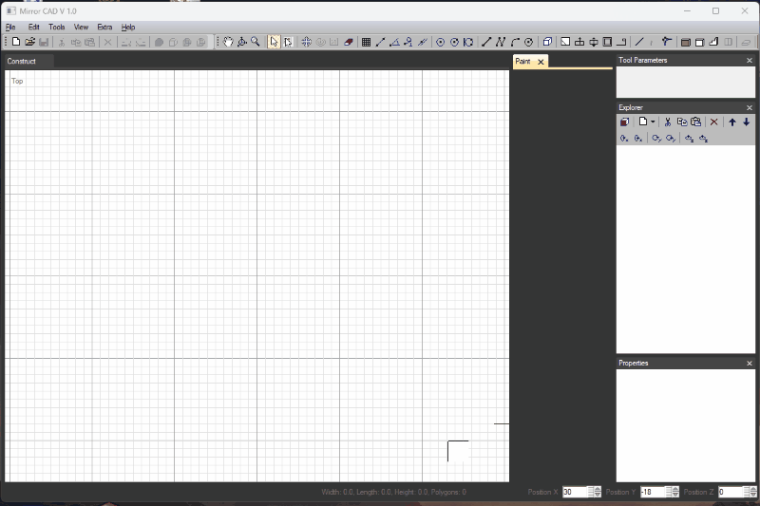Click the New file icon in main toolbar
Screen dimensions: 760x506
click(16, 42)
